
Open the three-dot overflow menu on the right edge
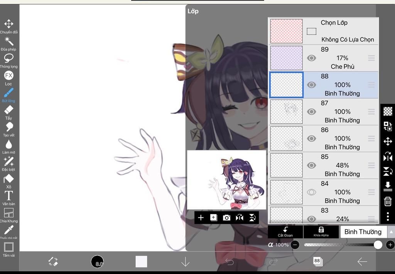click(388, 216)
